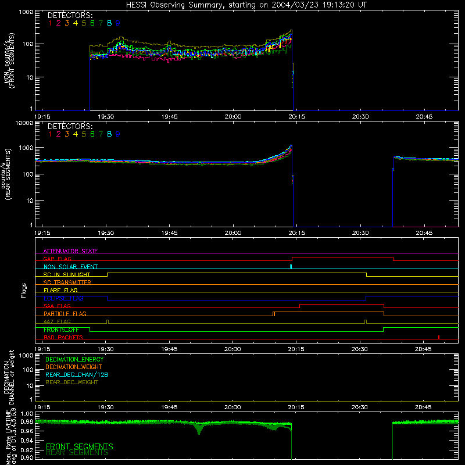Click the FLARE_FLAG label
465x465 pixels.
tap(60, 290)
